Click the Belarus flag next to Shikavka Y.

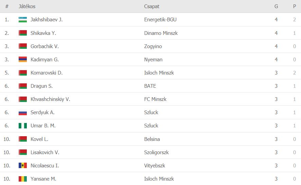tap(23, 33)
